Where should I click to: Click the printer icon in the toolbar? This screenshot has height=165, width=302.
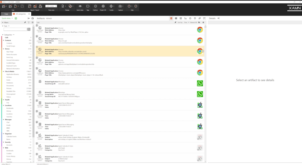[x=40, y=6]
